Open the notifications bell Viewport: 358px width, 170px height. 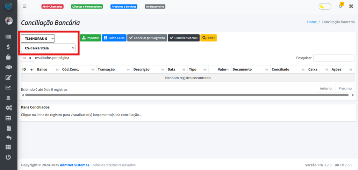click(x=340, y=6)
